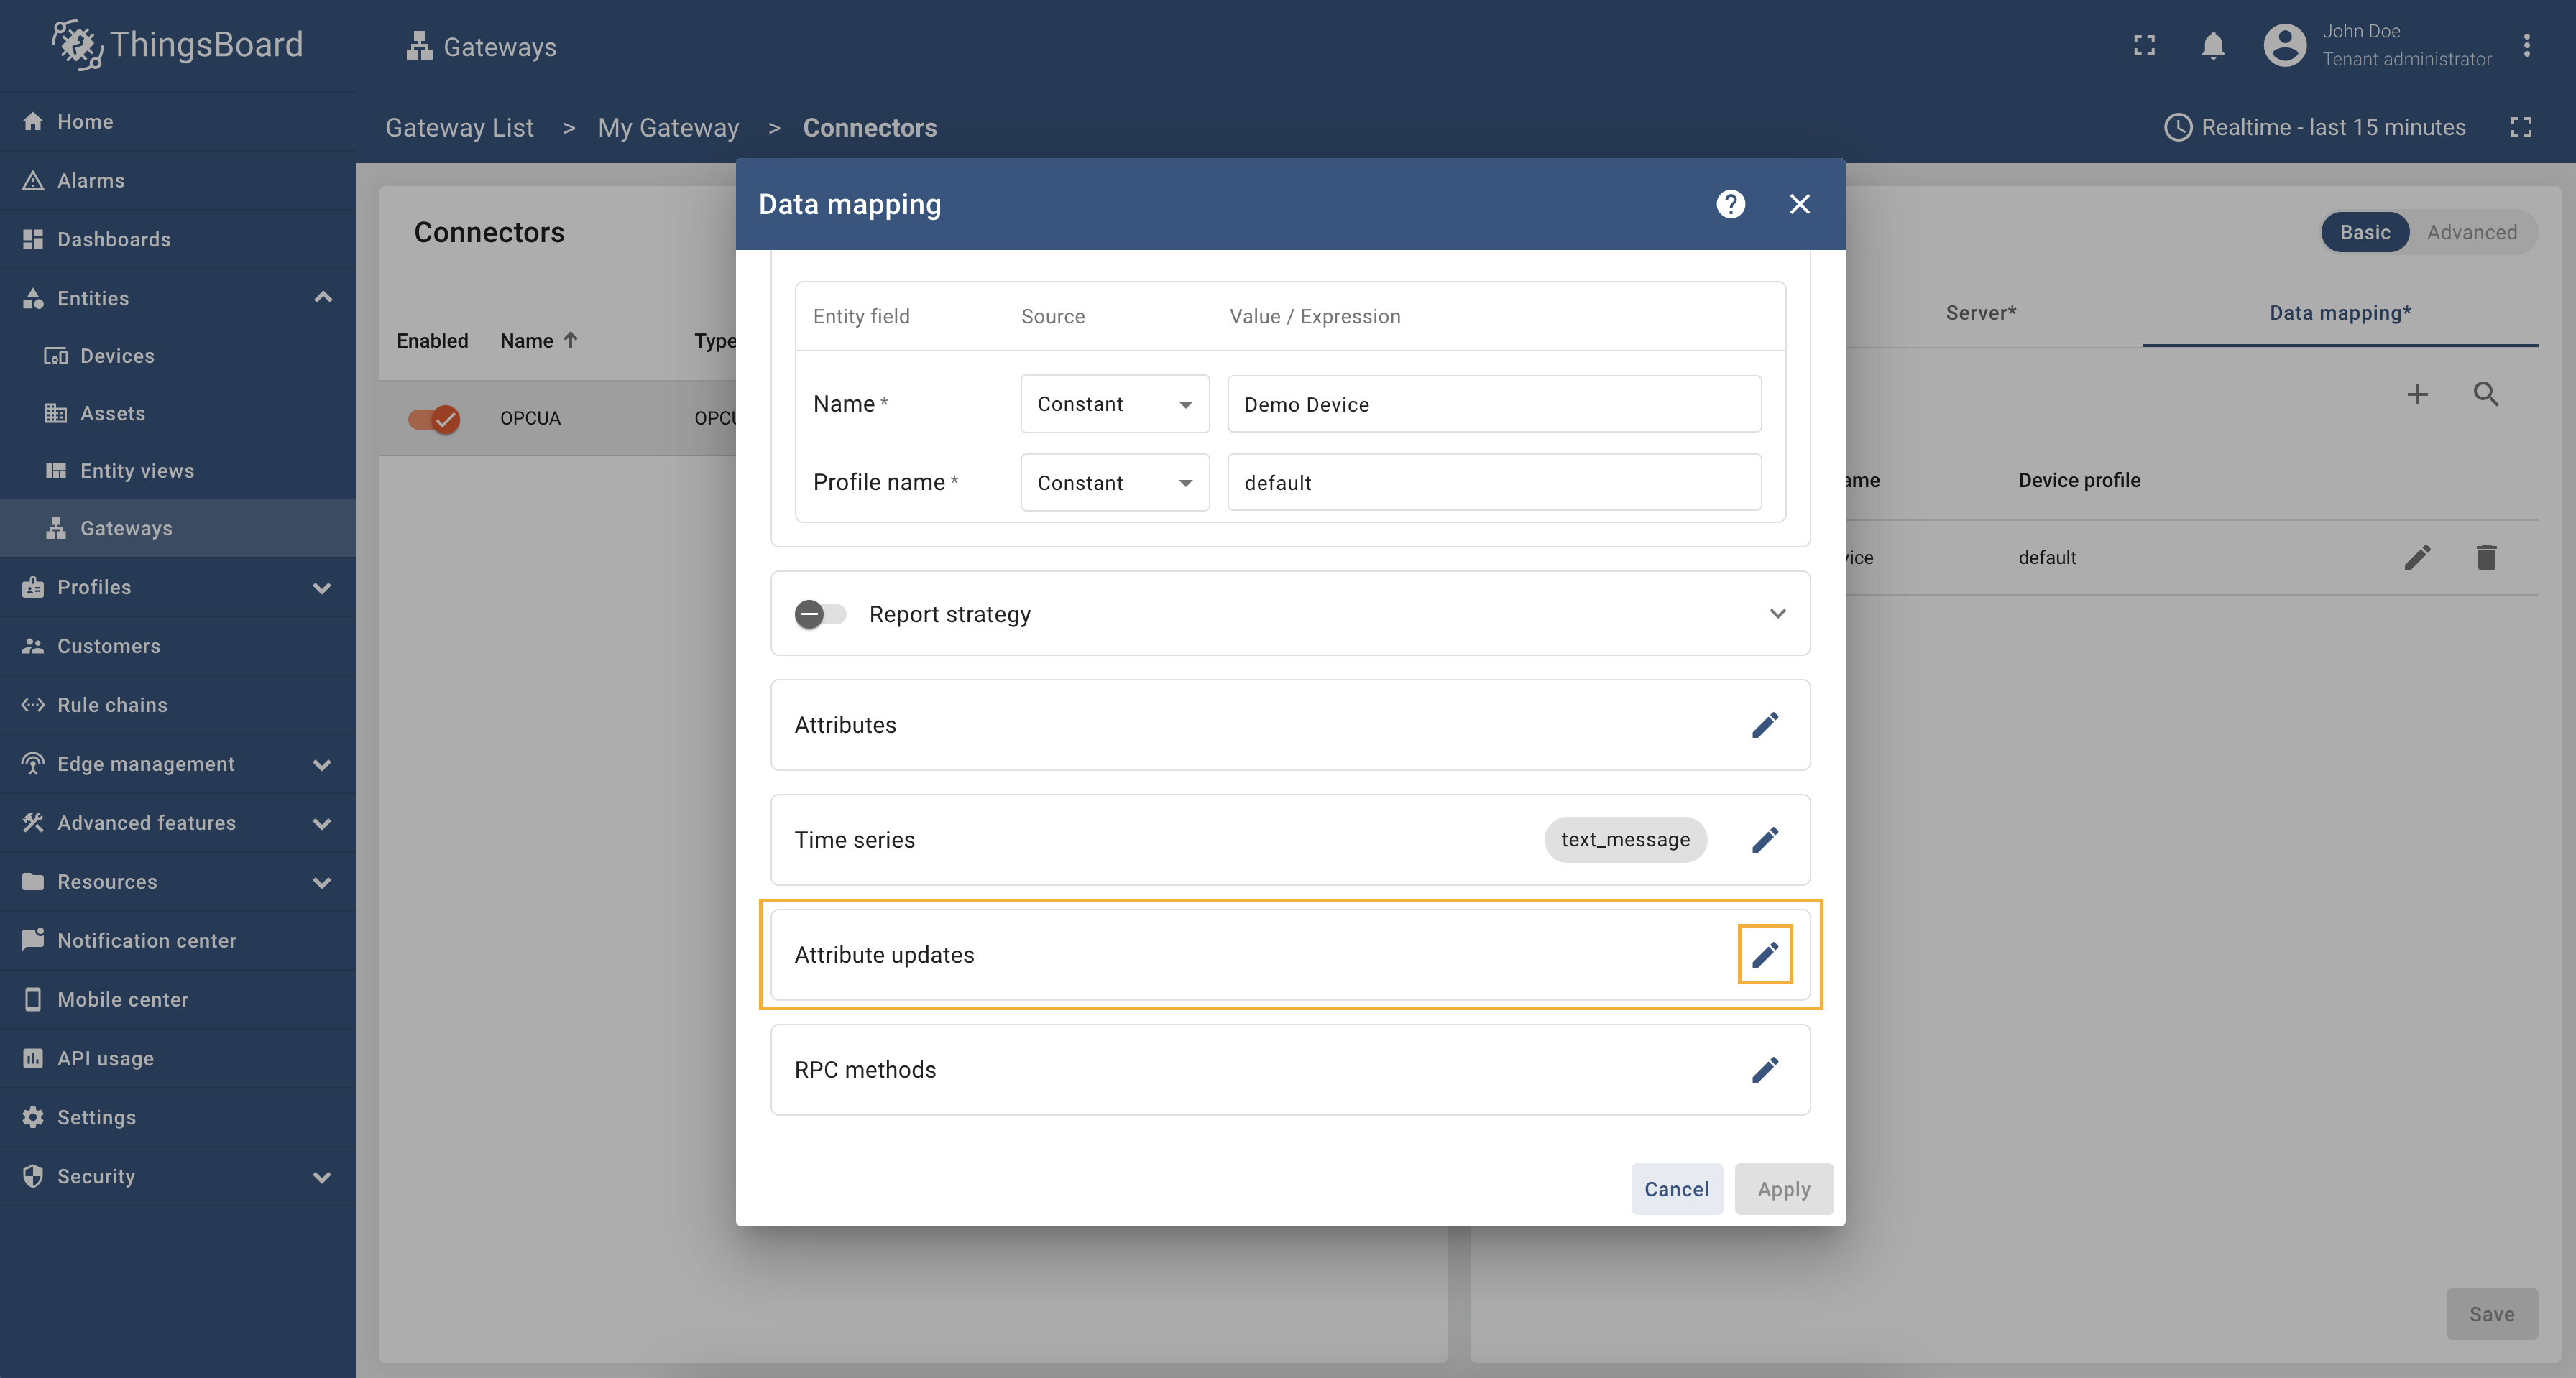Click the notifications bell icon

point(2212,46)
